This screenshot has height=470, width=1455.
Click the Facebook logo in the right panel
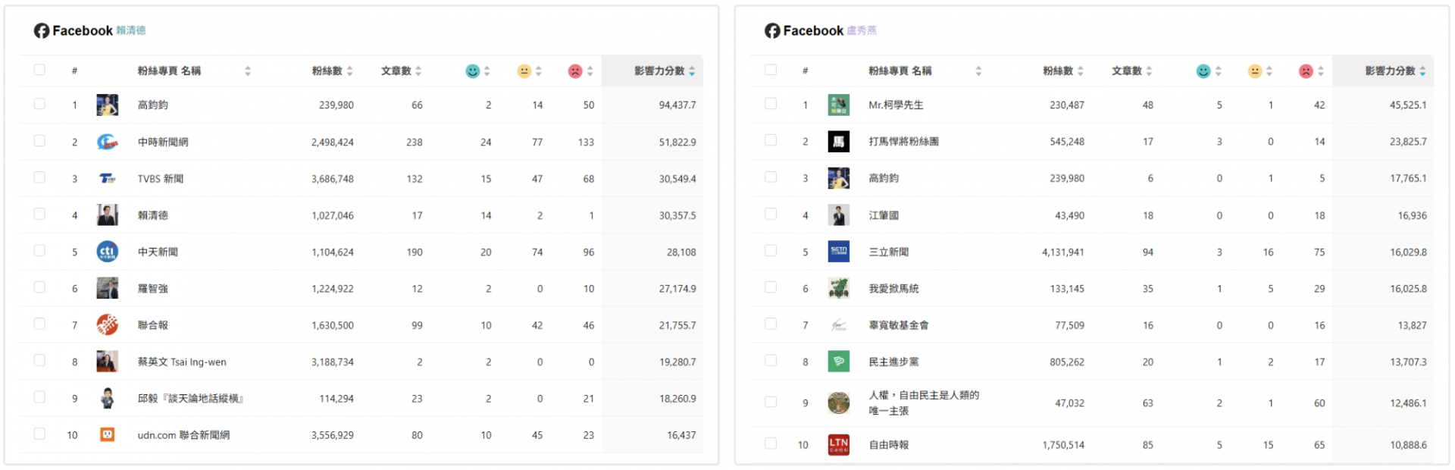pyautogui.click(x=772, y=30)
